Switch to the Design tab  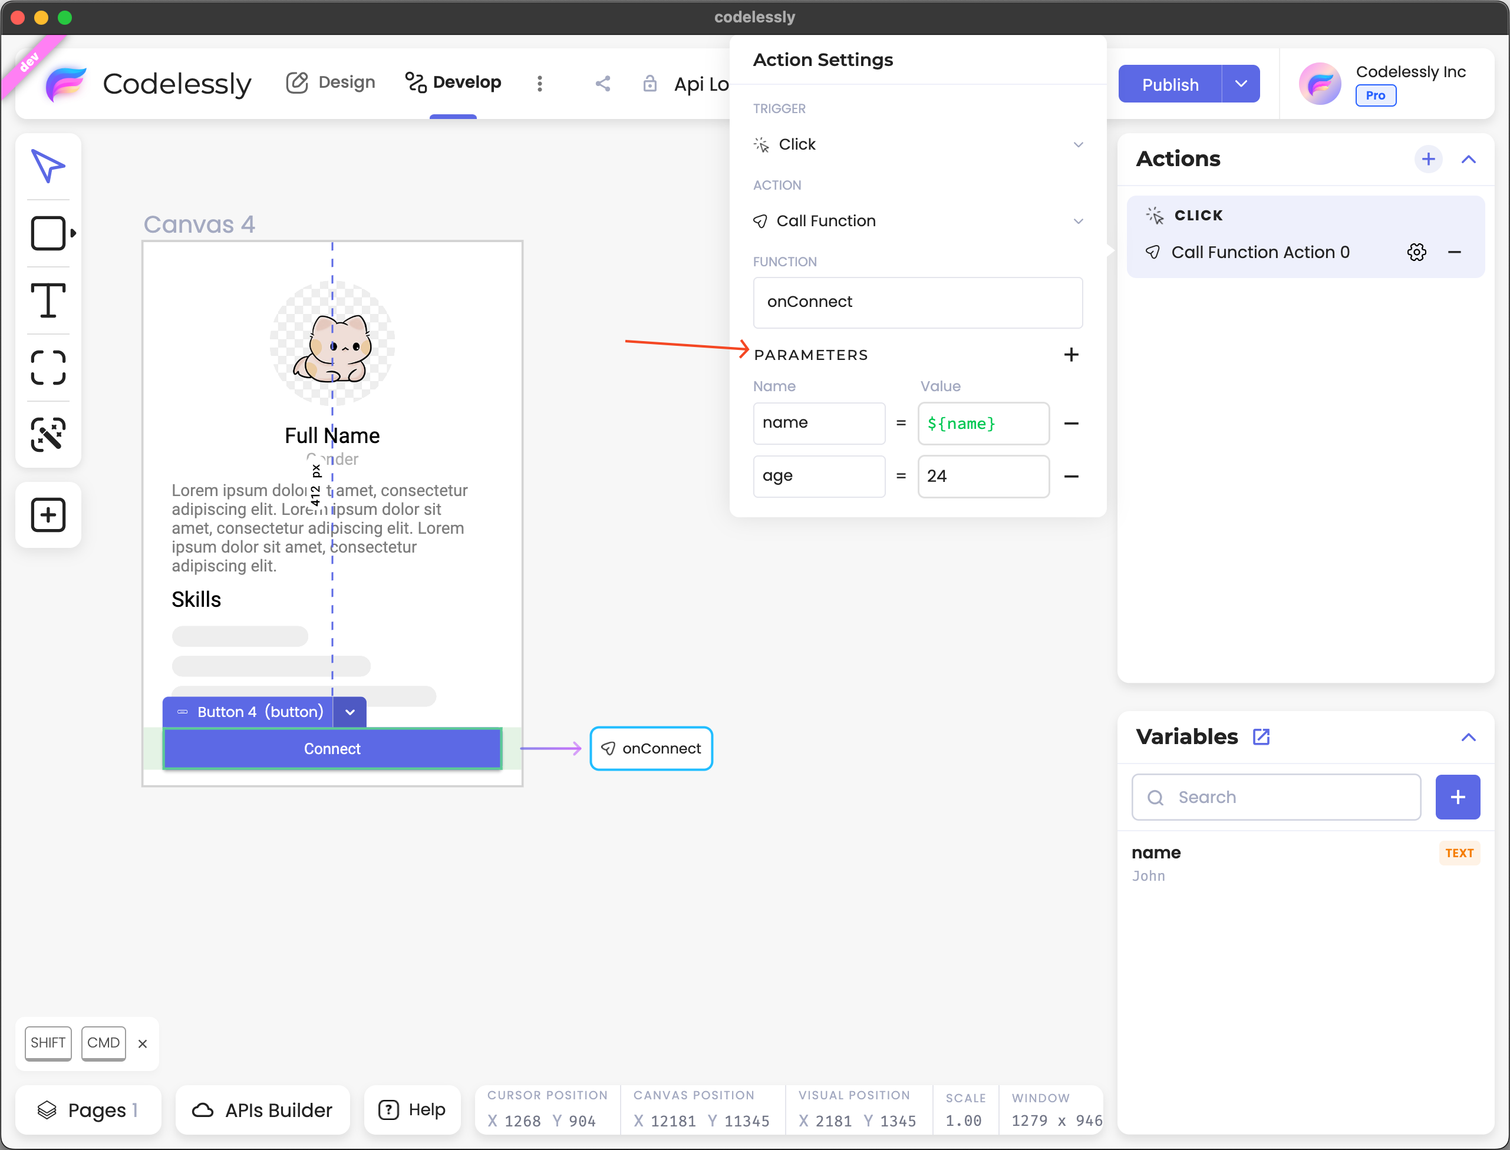point(331,83)
